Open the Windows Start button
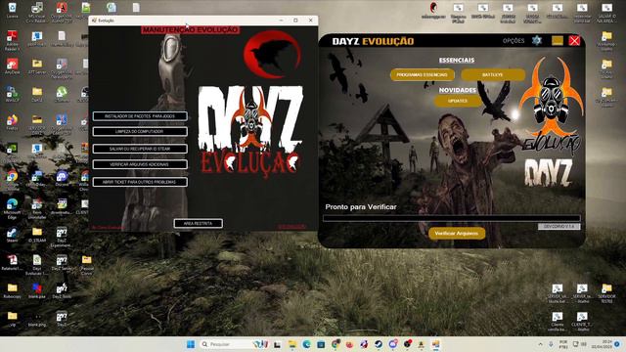The height and width of the screenshot is (352, 626). 191,344
